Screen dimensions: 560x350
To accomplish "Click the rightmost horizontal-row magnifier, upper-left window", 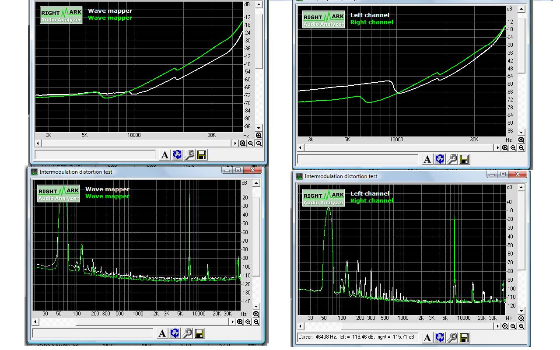I will tap(259, 143).
